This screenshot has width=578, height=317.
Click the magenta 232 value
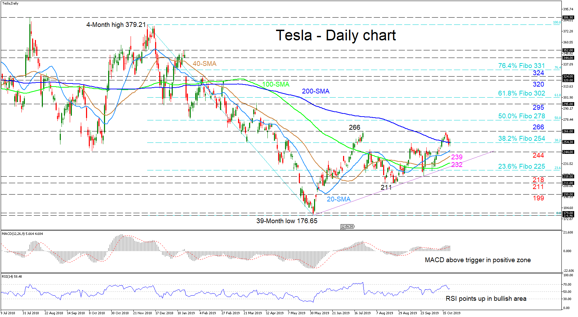click(x=457, y=165)
